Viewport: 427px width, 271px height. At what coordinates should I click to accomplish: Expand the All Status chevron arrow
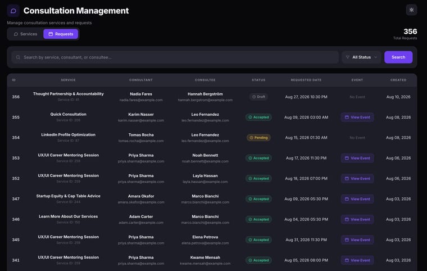click(376, 57)
